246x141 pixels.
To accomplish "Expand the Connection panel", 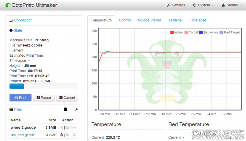I will [x=23, y=20].
